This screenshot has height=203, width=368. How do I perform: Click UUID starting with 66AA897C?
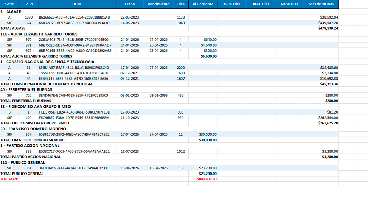click(74, 23)
